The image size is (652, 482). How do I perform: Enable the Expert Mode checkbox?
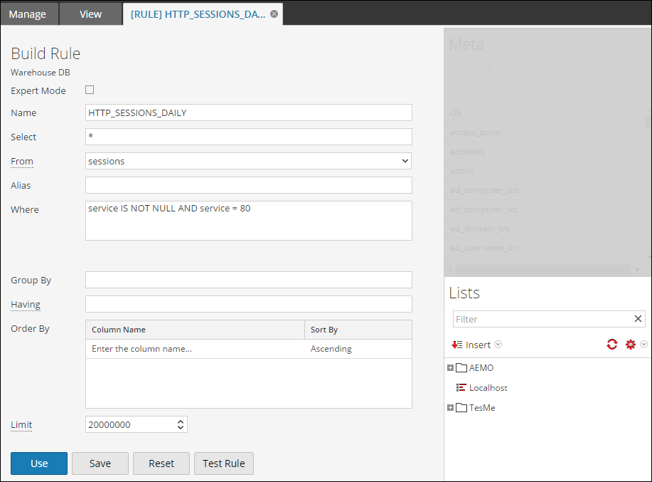click(90, 90)
